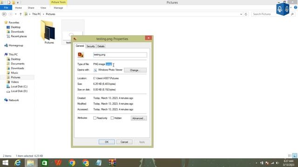Open first Chrome taskbar icon
The image size is (298, 167).
tap(72, 163)
